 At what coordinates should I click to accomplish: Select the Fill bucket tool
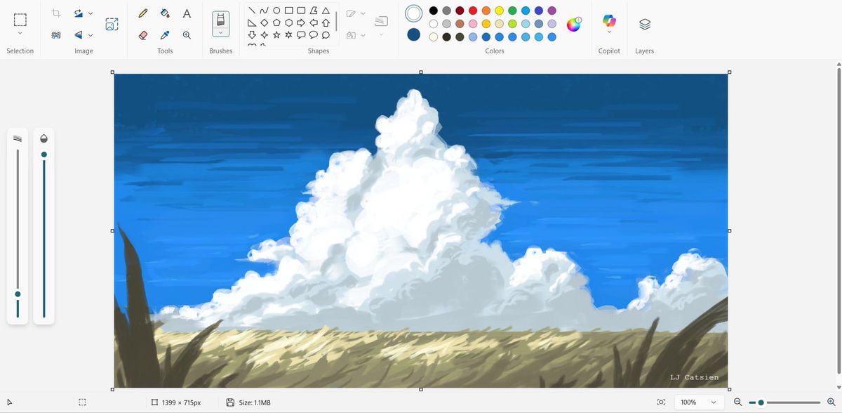[165, 13]
